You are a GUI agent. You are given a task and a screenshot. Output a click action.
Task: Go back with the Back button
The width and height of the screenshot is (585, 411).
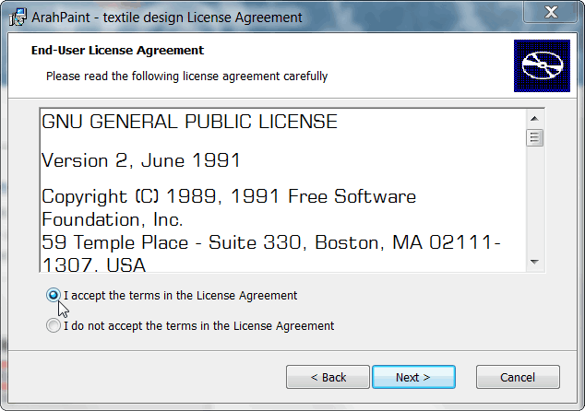tap(328, 377)
